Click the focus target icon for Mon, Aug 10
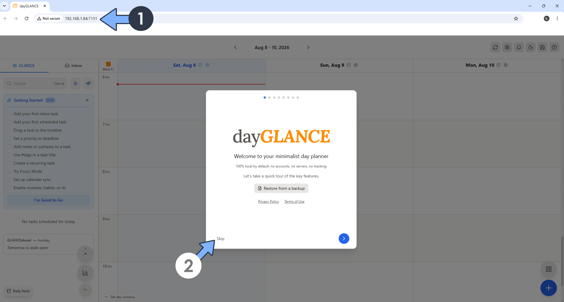The width and height of the screenshot is (564, 302). 506,65
